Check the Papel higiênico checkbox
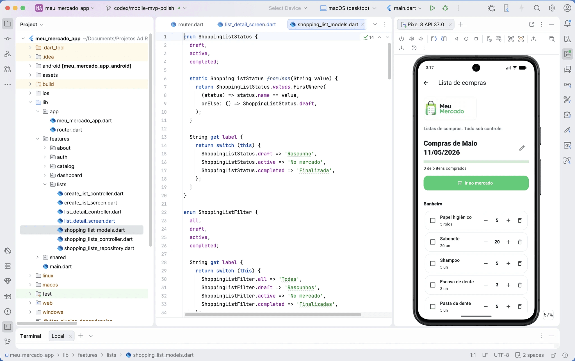Screen dimensions: 575x361 click(433, 220)
